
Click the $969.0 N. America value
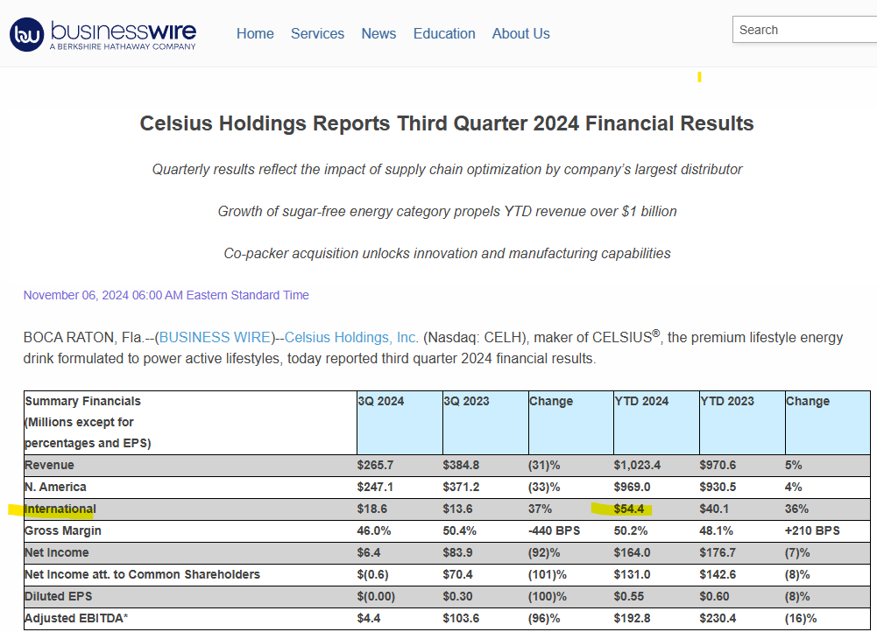632,487
